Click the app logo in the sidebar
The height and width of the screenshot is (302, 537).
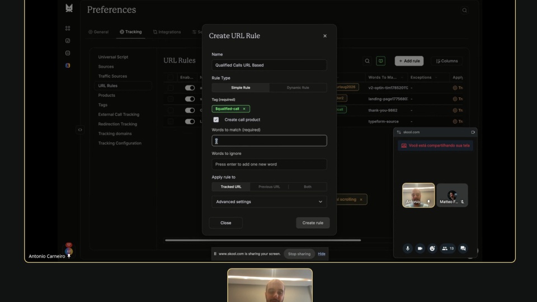(x=69, y=8)
